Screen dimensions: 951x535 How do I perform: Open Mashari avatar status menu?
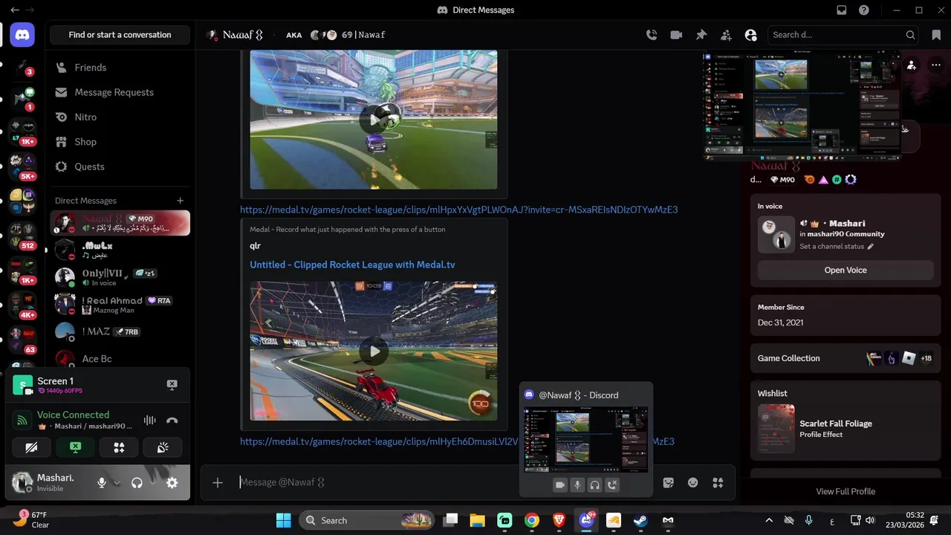[22, 483]
